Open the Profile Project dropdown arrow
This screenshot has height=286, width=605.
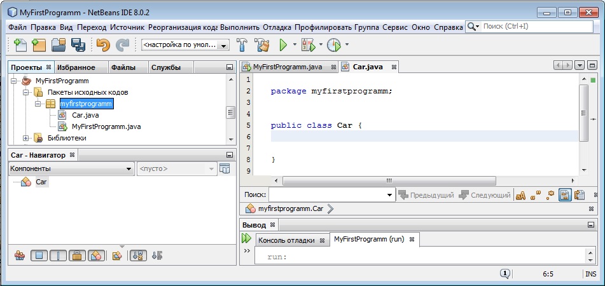tap(347, 44)
